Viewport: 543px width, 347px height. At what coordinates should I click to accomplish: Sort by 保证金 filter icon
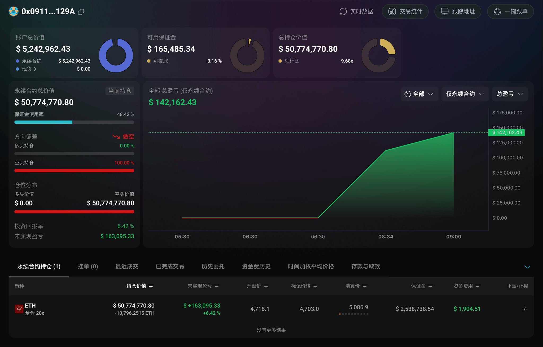[430, 286]
